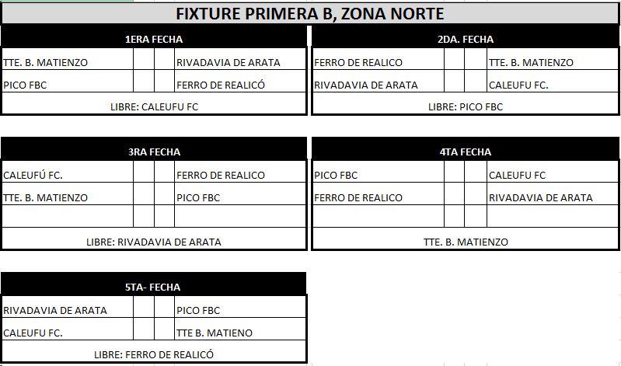Select "RIVADAVIA DE ARATA" in 1era Fecha
The width and height of the screenshot is (621, 366).
[x=229, y=63]
